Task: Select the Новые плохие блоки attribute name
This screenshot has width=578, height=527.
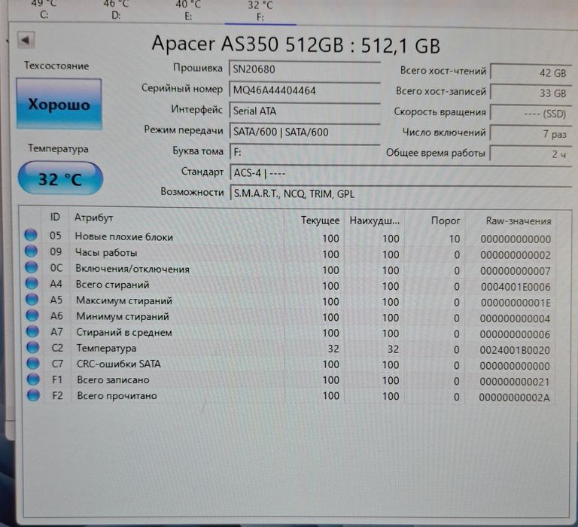Action: tap(124, 236)
